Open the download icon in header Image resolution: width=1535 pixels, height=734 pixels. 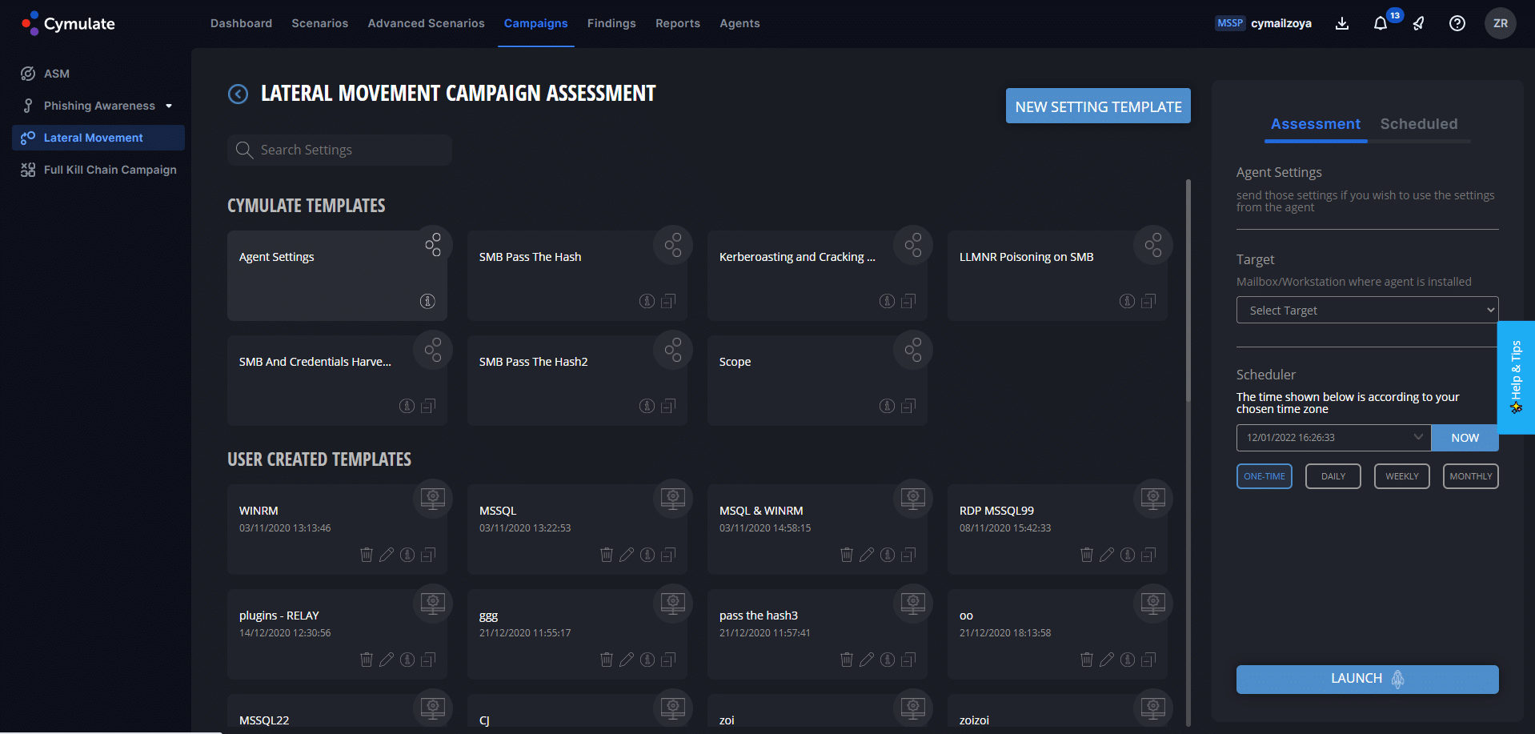[x=1342, y=23]
